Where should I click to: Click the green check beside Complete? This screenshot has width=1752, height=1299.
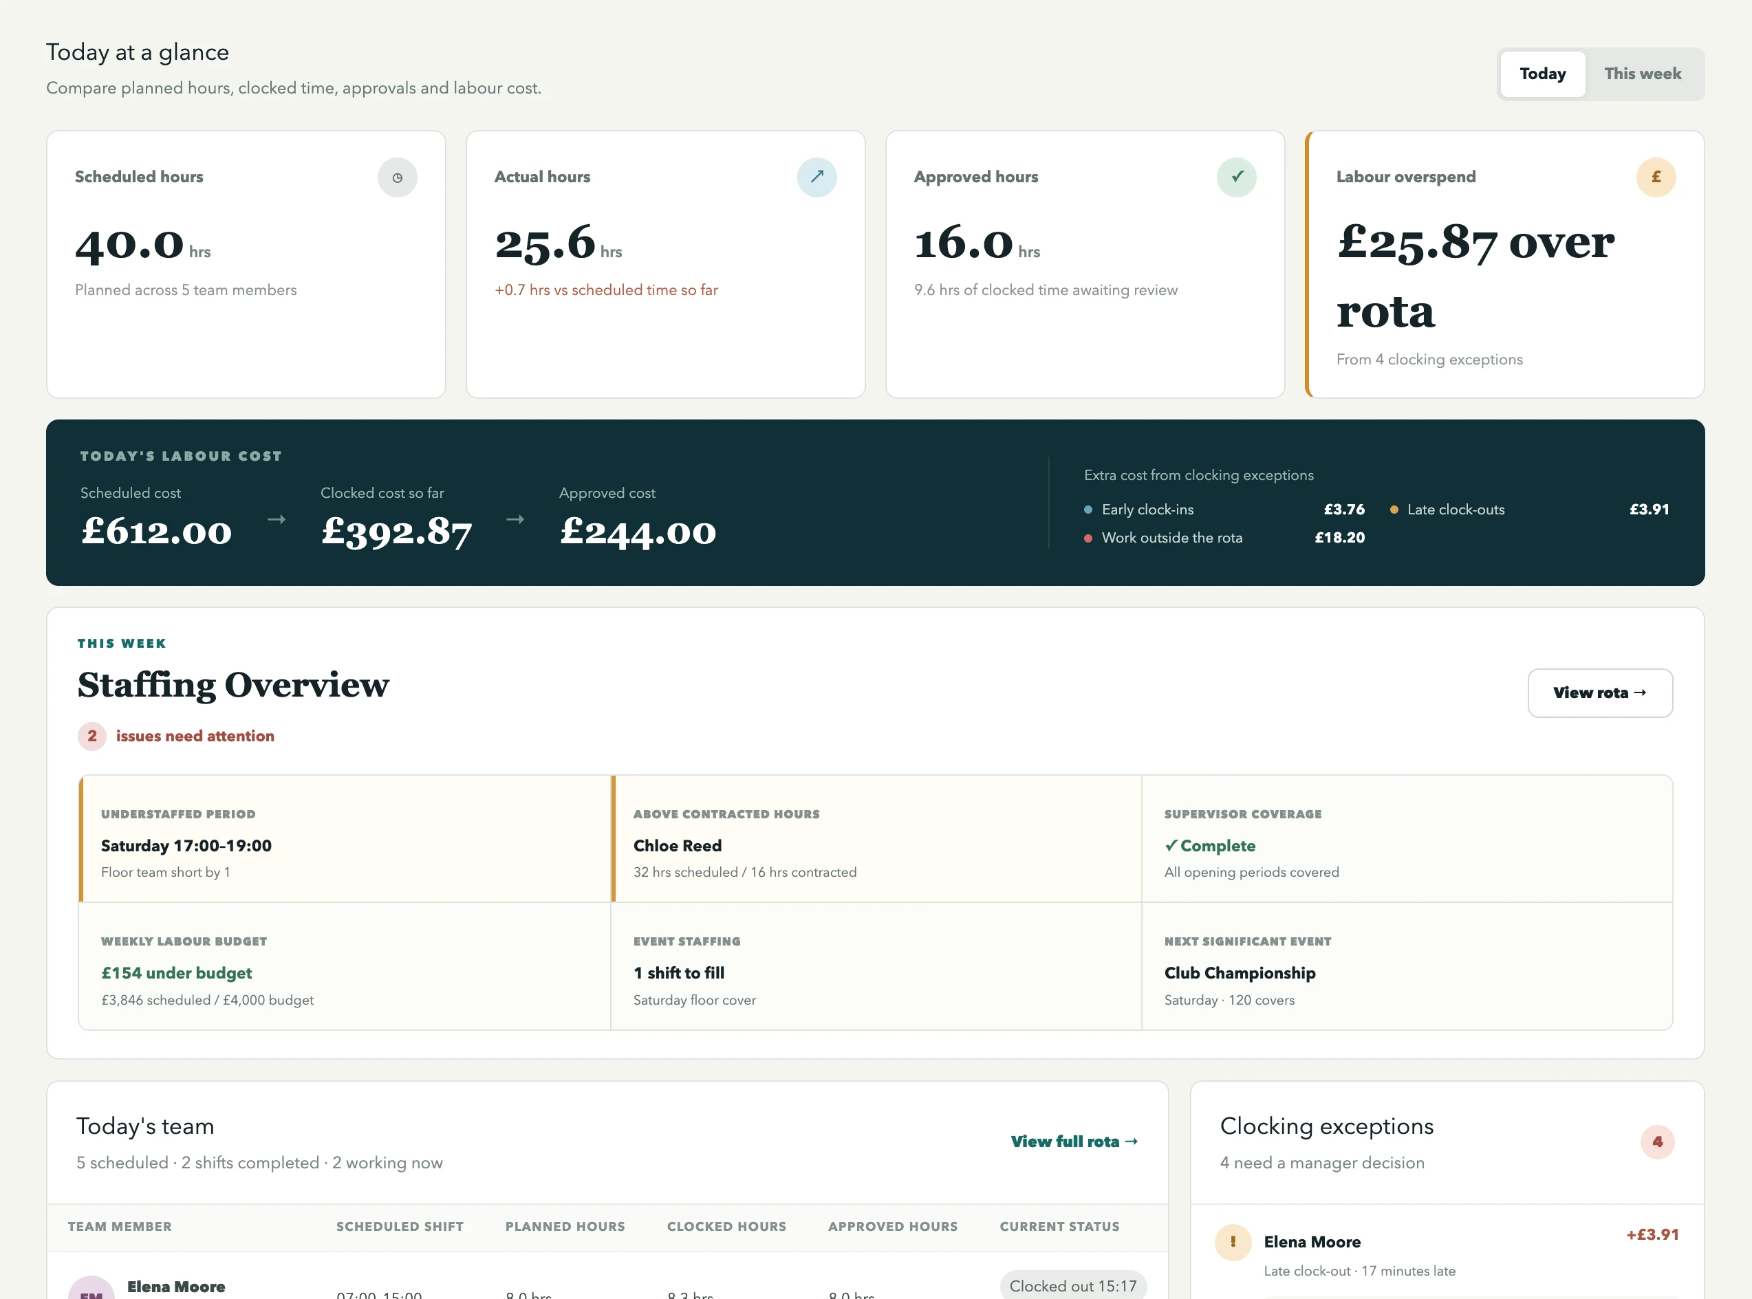(x=1171, y=845)
